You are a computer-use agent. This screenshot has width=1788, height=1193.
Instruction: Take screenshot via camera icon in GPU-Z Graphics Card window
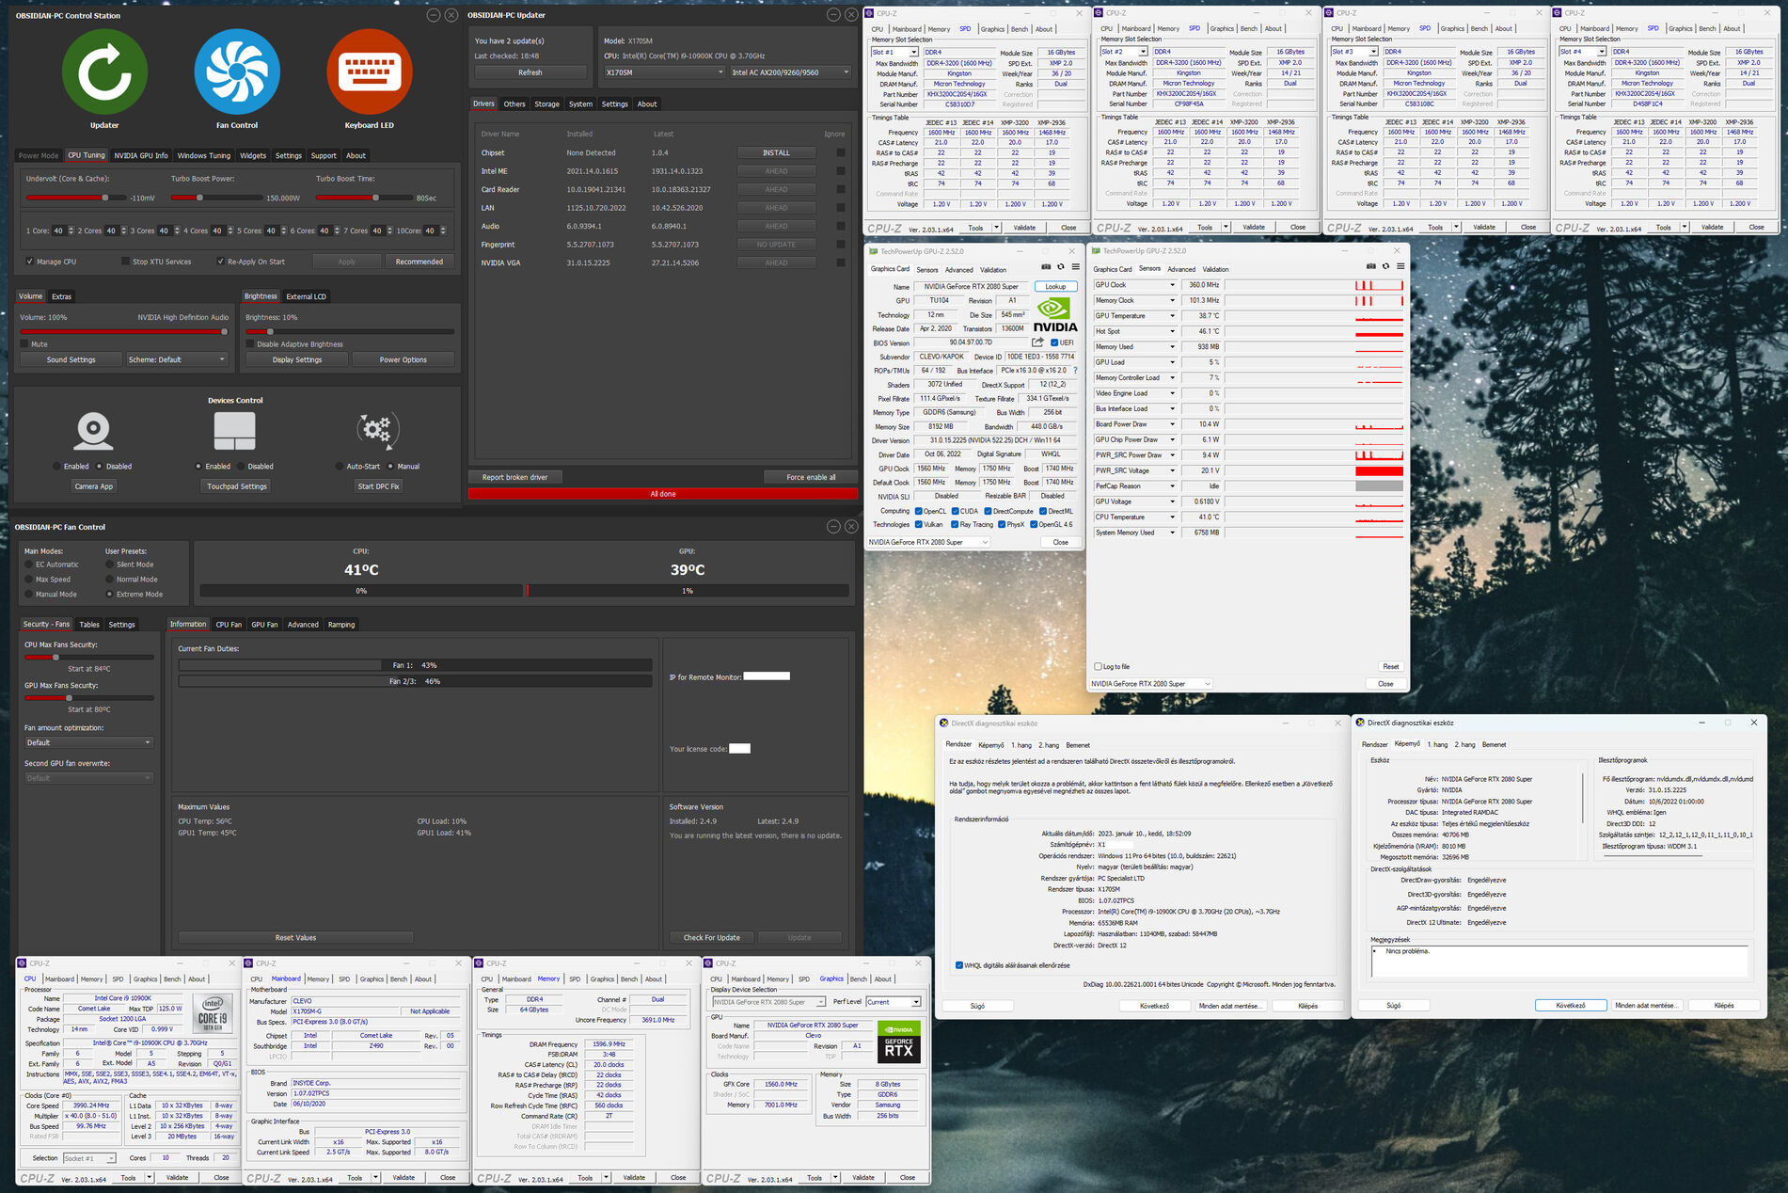tap(1046, 267)
